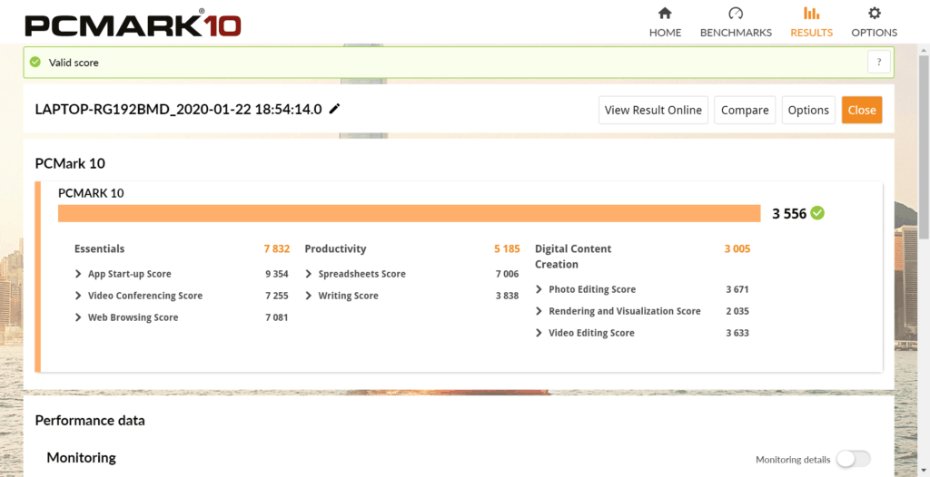Expand Spreadsheets Score breakdown
930x477 pixels.
pos(310,274)
